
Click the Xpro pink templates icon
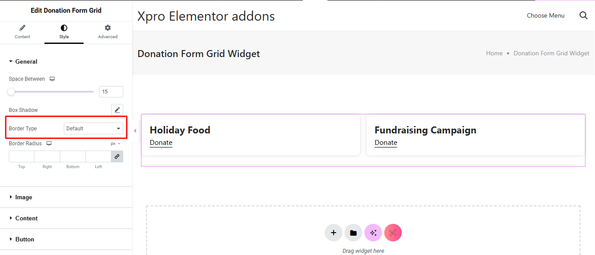[393, 233]
